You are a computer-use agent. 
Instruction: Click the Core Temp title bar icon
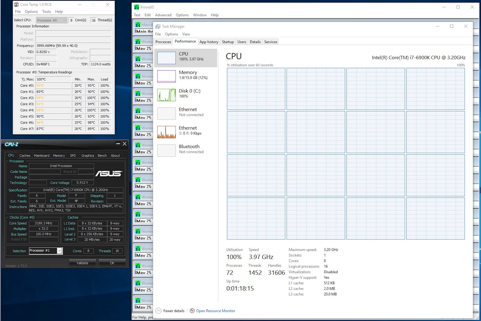click(16, 4)
